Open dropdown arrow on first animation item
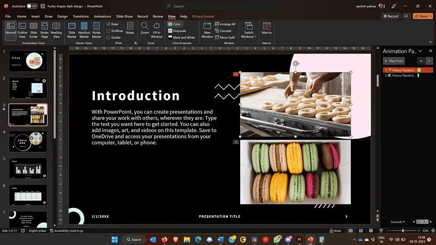Image resolution: width=436 pixels, height=245 pixels. [x=430, y=70]
